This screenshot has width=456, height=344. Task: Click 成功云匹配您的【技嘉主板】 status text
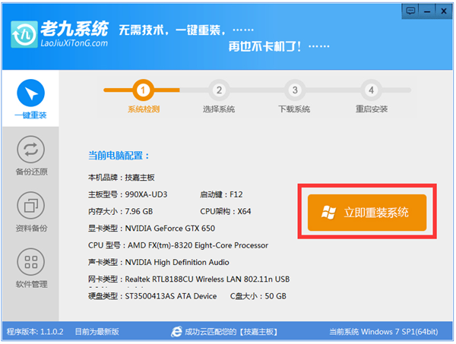225,332
